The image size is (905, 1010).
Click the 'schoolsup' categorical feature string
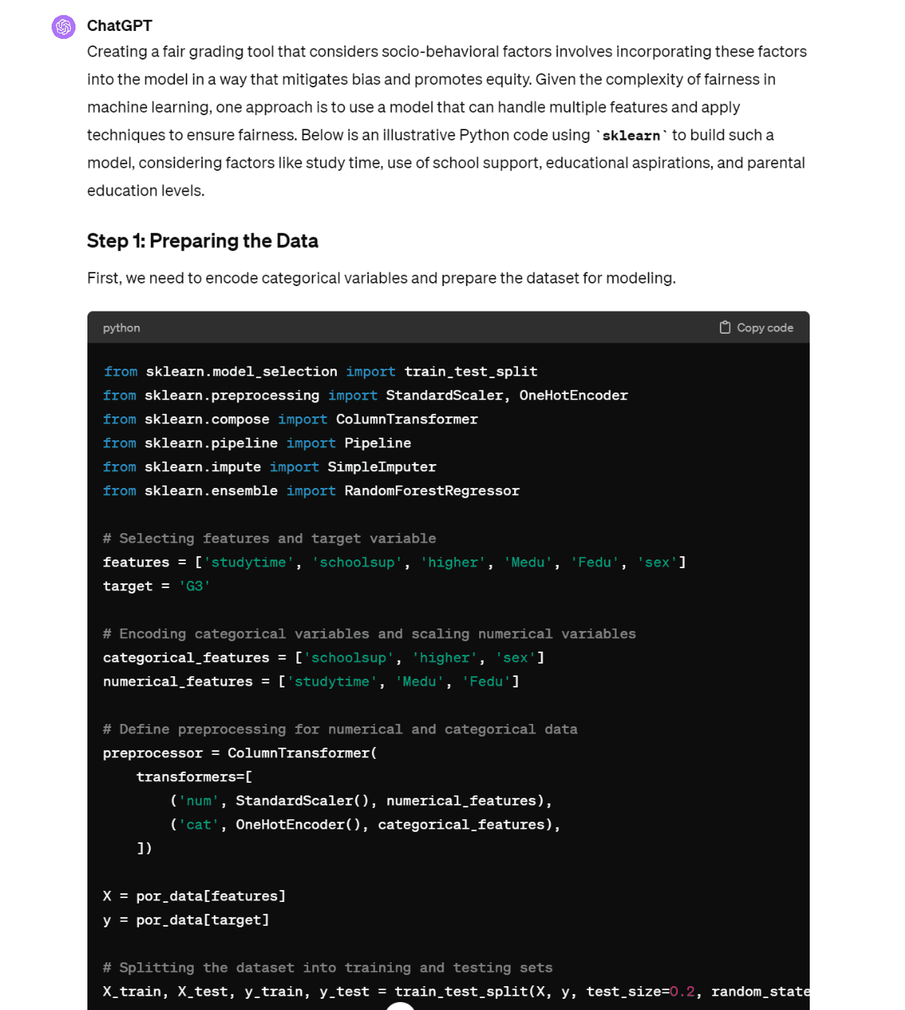click(x=348, y=657)
